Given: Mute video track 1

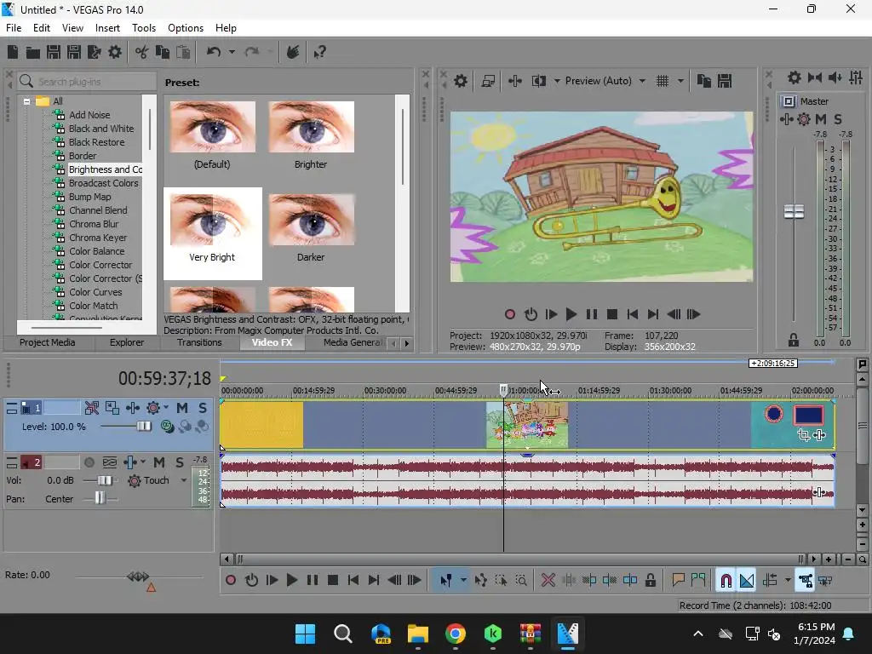Looking at the screenshot, I should click(182, 408).
